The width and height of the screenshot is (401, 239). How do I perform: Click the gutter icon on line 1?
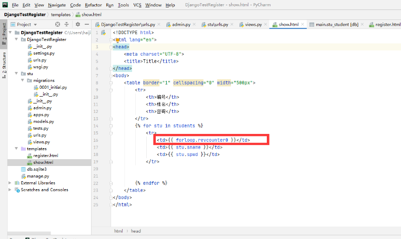click(103, 33)
